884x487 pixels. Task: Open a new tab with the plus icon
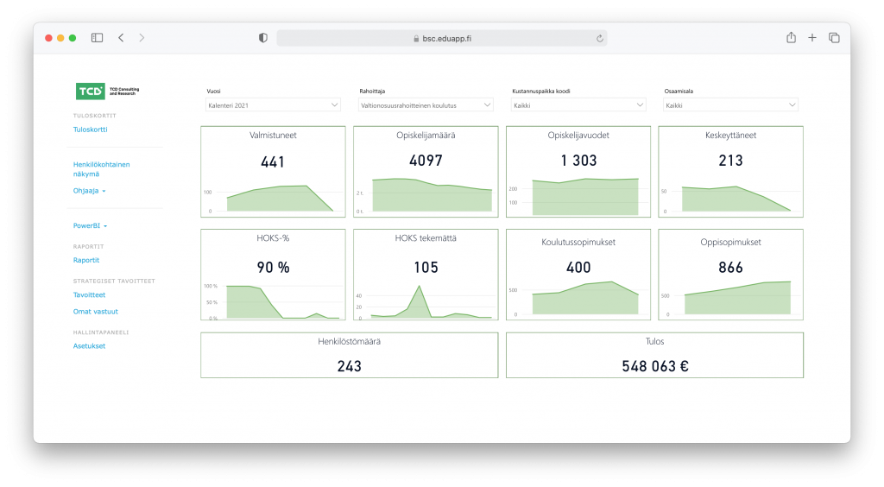811,38
